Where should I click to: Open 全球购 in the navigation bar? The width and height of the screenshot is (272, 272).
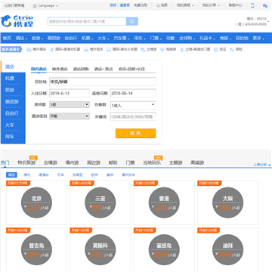[187, 39]
